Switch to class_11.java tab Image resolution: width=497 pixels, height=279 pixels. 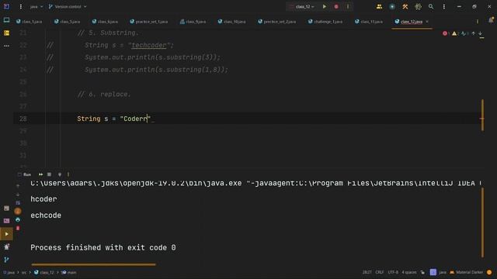tap(369, 22)
